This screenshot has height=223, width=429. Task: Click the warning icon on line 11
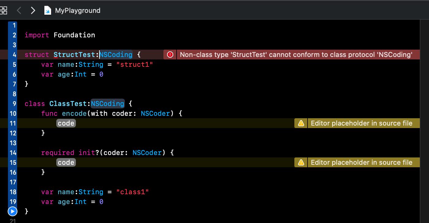coord(301,123)
